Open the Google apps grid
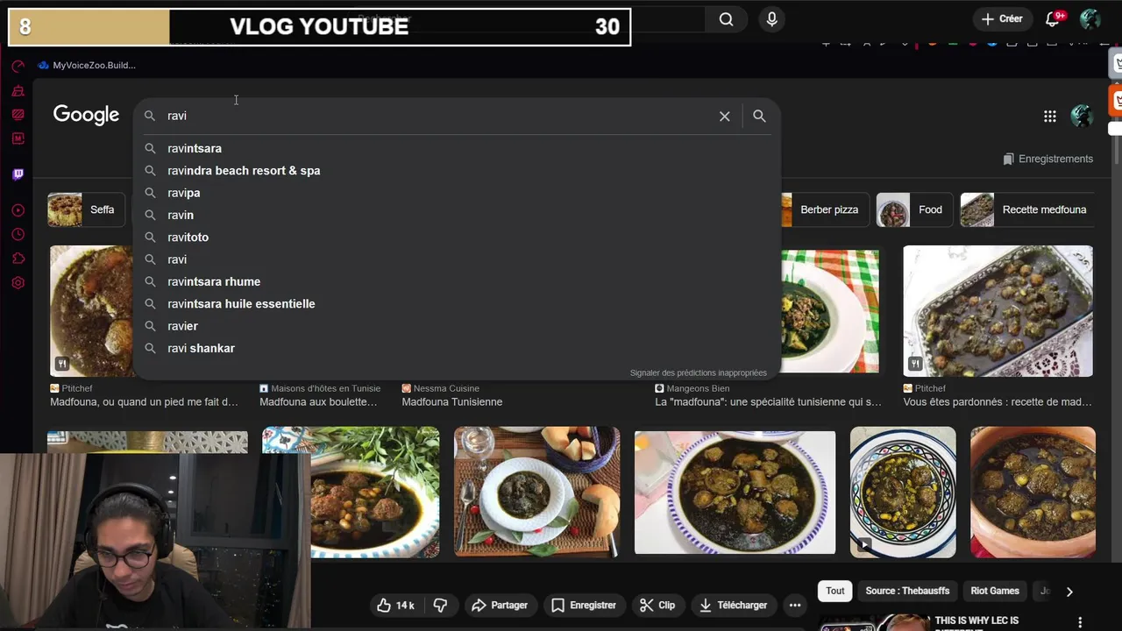Screen dimensions: 1122x631 pos(1049,116)
